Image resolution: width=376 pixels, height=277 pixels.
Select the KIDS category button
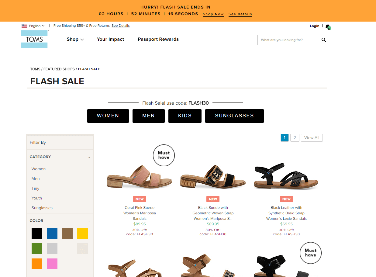tap(185, 116)
